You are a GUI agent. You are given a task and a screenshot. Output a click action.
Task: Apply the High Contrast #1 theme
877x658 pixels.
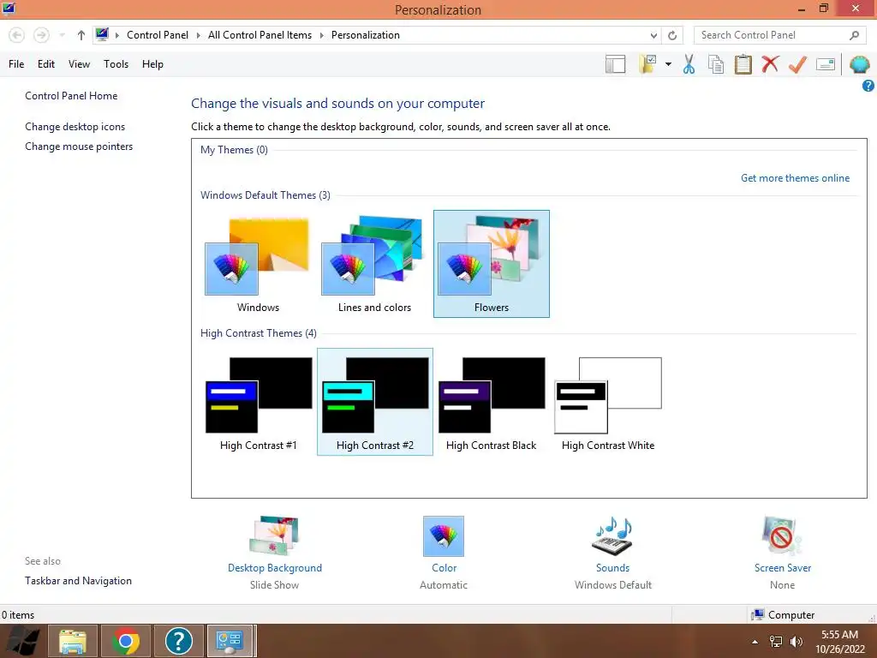pos(258,403)
